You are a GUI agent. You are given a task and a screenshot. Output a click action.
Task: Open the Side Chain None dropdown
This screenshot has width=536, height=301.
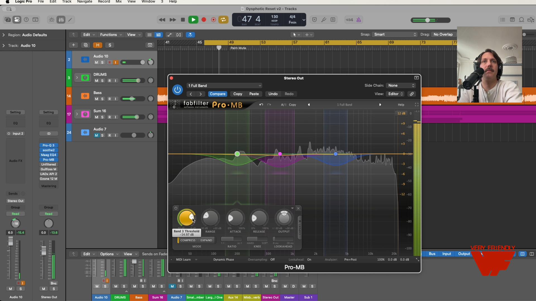pos(401,86)
